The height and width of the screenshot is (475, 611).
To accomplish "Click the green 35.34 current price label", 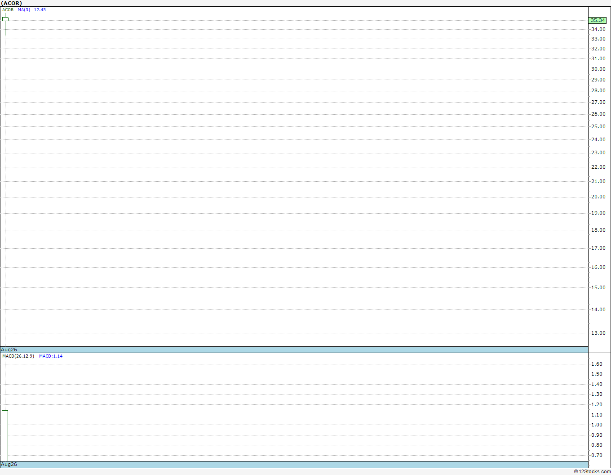I will click(x=598, y=20).
